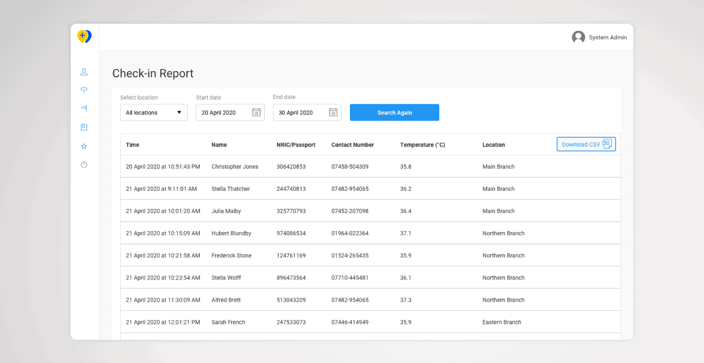Viewport: 704px width, 363px height.
Task: Click the time 20 April 2020 at 10:51:43 PM
Action: click(163, 167)
